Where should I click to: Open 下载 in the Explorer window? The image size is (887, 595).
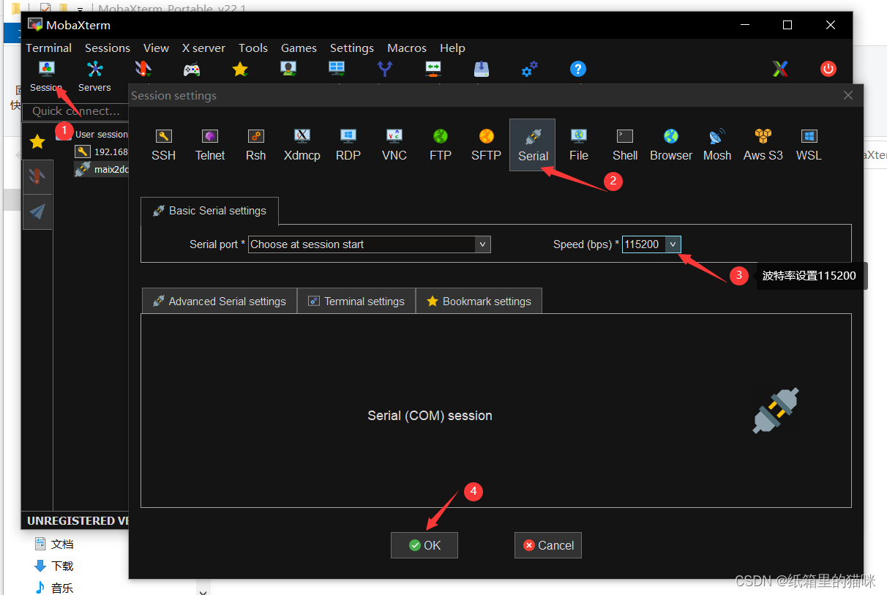54,566
